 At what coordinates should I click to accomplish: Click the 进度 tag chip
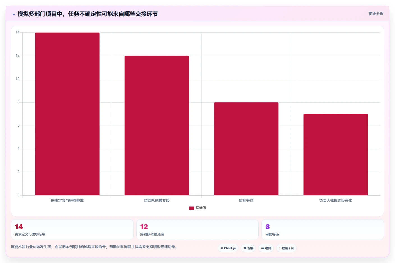tap(266, 248)
